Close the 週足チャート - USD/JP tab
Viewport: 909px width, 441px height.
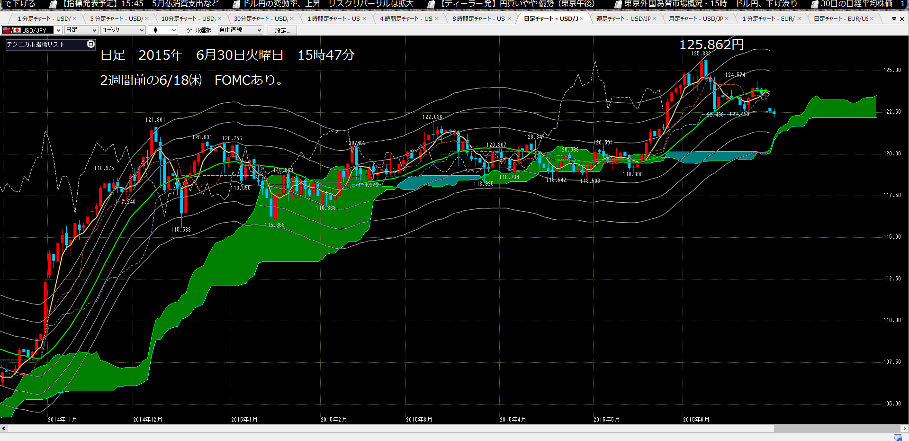(x=654, y=18)
